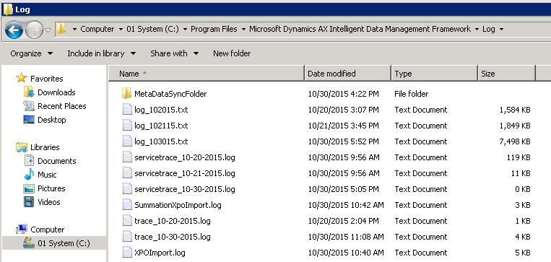
Task: Go to Microsoft Dynamics AX Intelligent Data Management Framework
Action: 360,29
